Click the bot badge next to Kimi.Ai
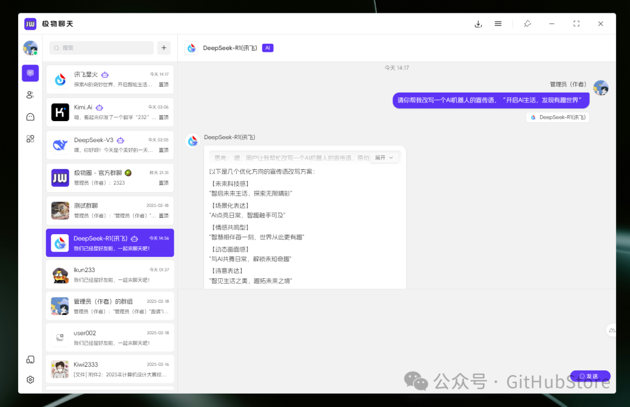The image size is (630, 407). click(x=100, y=108)
